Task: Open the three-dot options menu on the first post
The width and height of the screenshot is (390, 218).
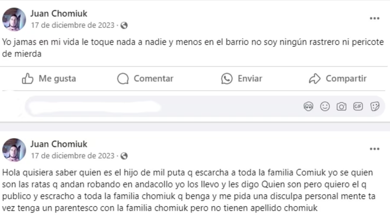Action: [x=375, y=18]
